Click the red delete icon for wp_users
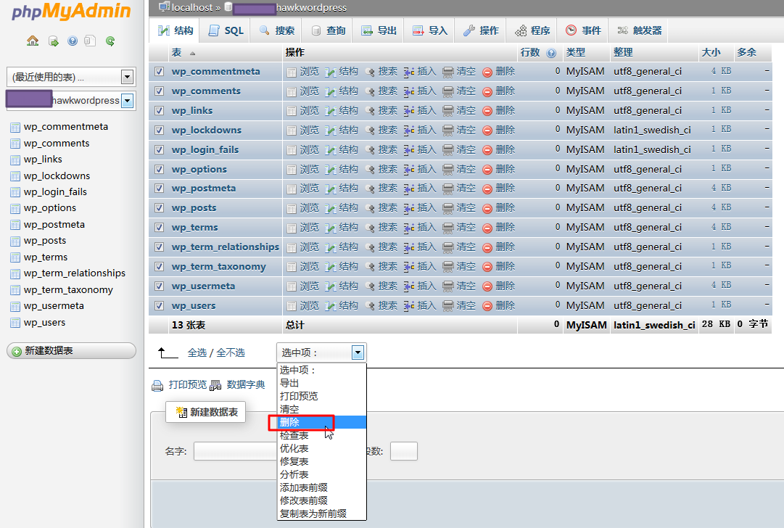784x528 pixels. [487, 306]
